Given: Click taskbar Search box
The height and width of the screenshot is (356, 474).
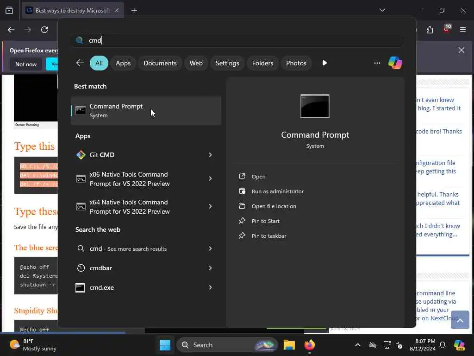Looking at the screenshot, I should (227, 345).
